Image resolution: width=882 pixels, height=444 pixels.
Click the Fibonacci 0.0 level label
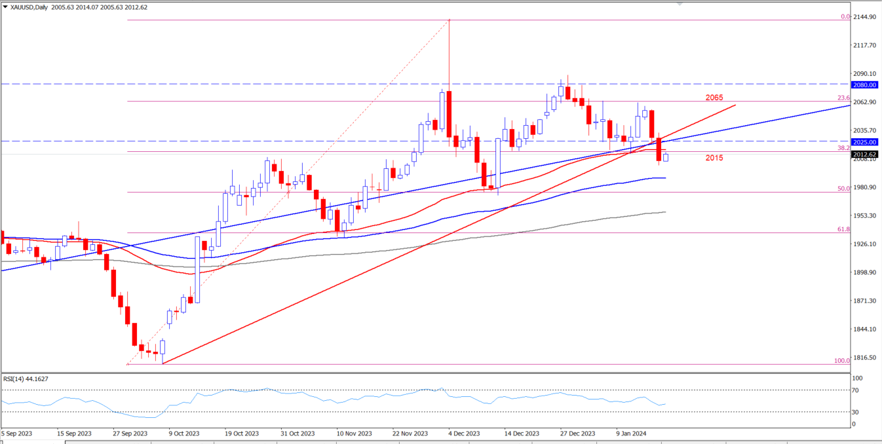[845, 17]
